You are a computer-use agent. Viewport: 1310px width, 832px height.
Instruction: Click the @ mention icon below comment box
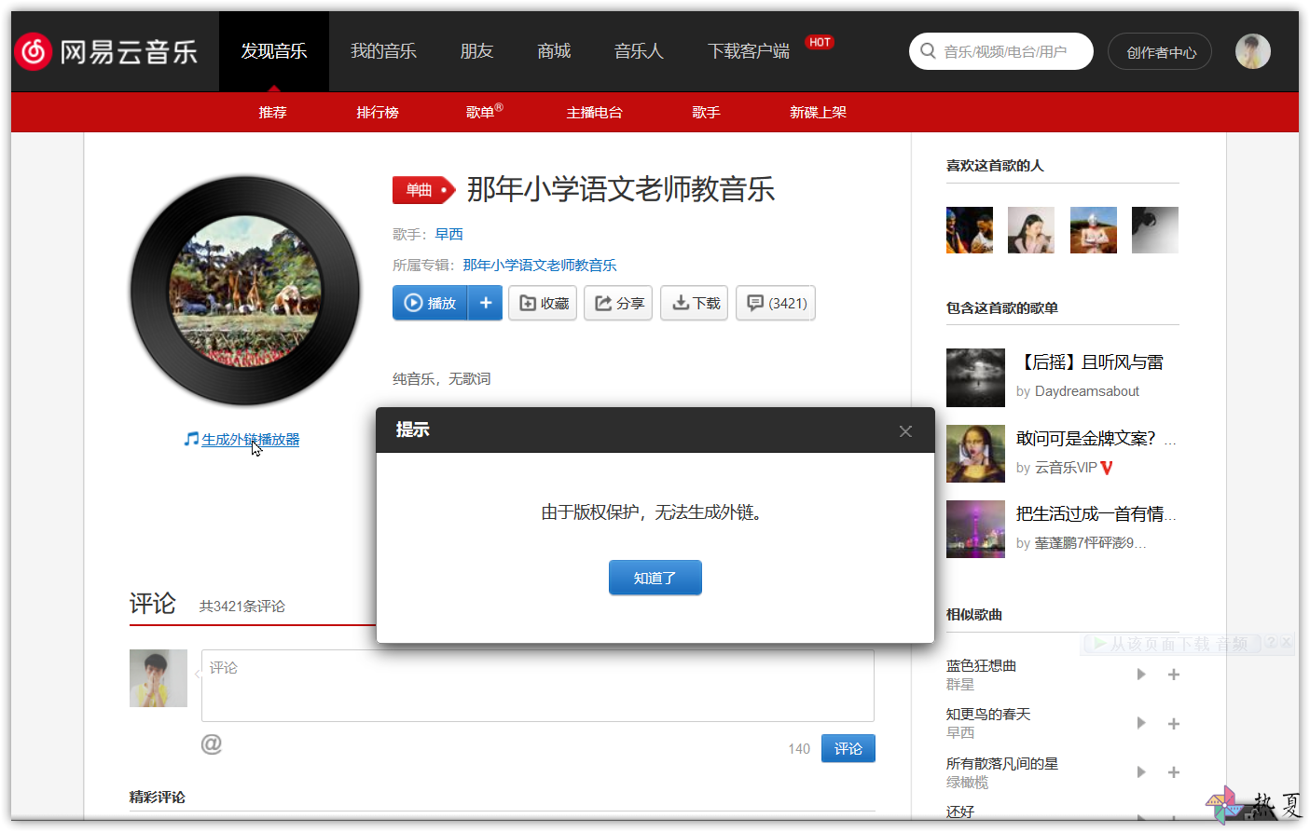(x=212, y=743)
